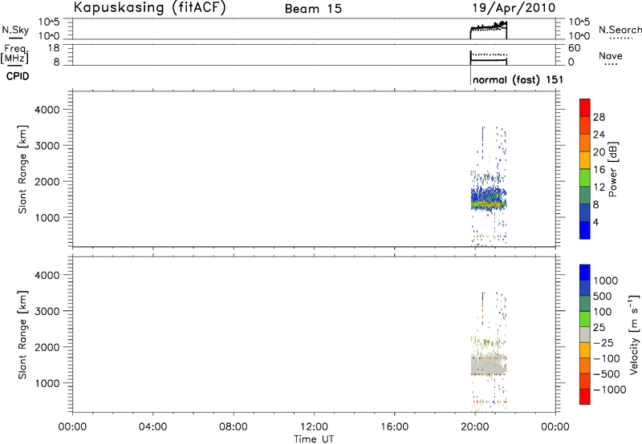This screenshot has width=642, height=444.
Task: Click the '-1000' velocity scale value
Action: [x=609, y=390]
